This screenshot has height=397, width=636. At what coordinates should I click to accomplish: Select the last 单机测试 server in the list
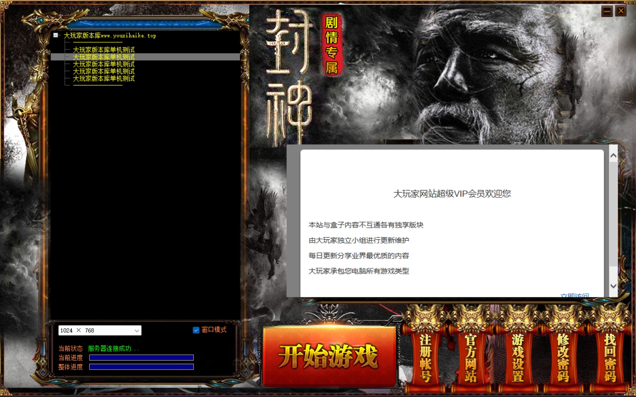point(103,79)
